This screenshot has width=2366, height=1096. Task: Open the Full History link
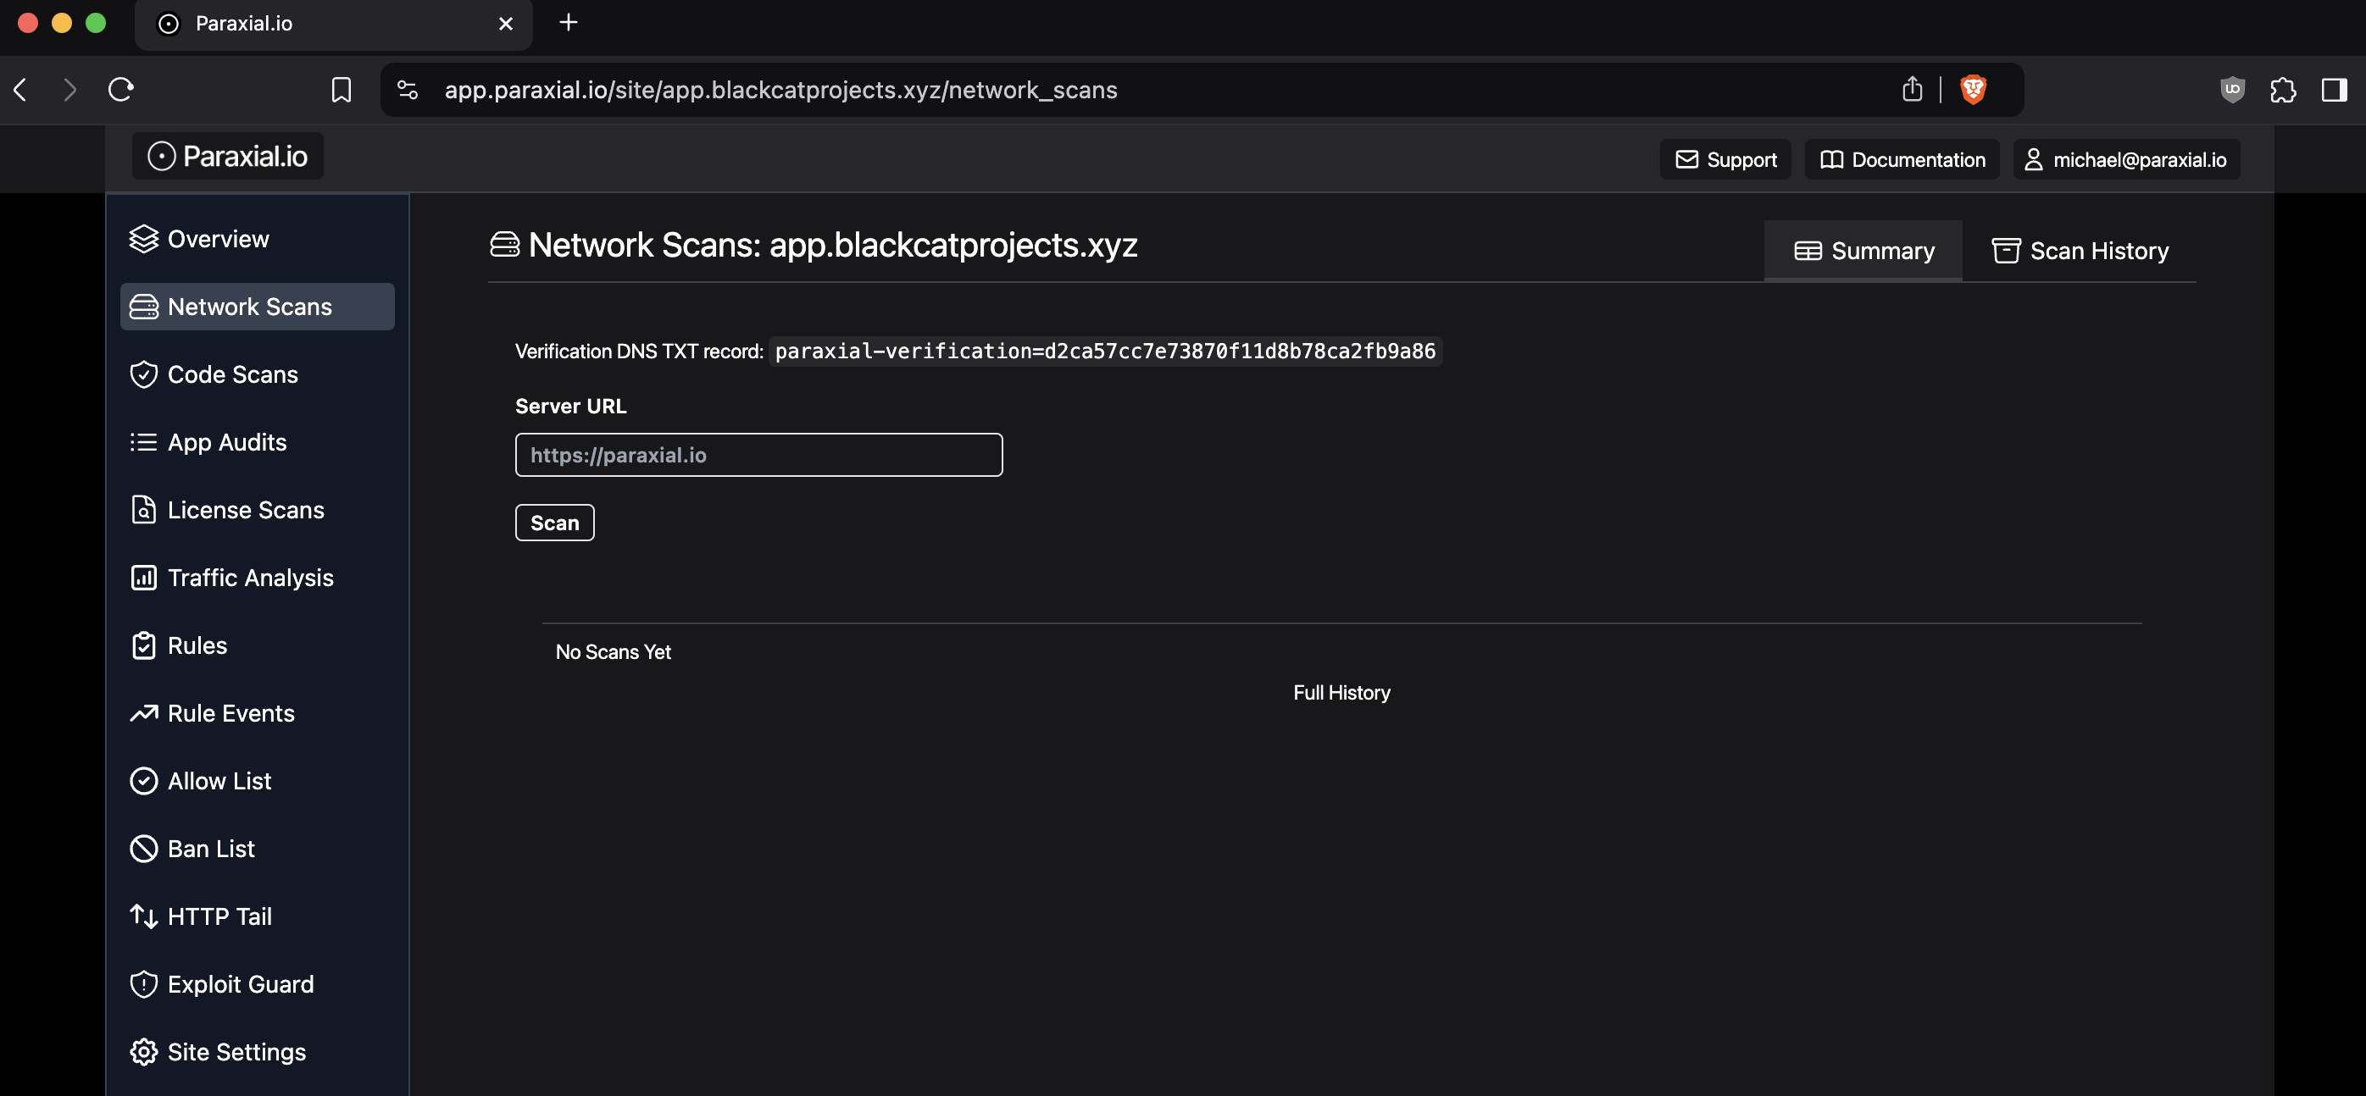(1341, 692)
